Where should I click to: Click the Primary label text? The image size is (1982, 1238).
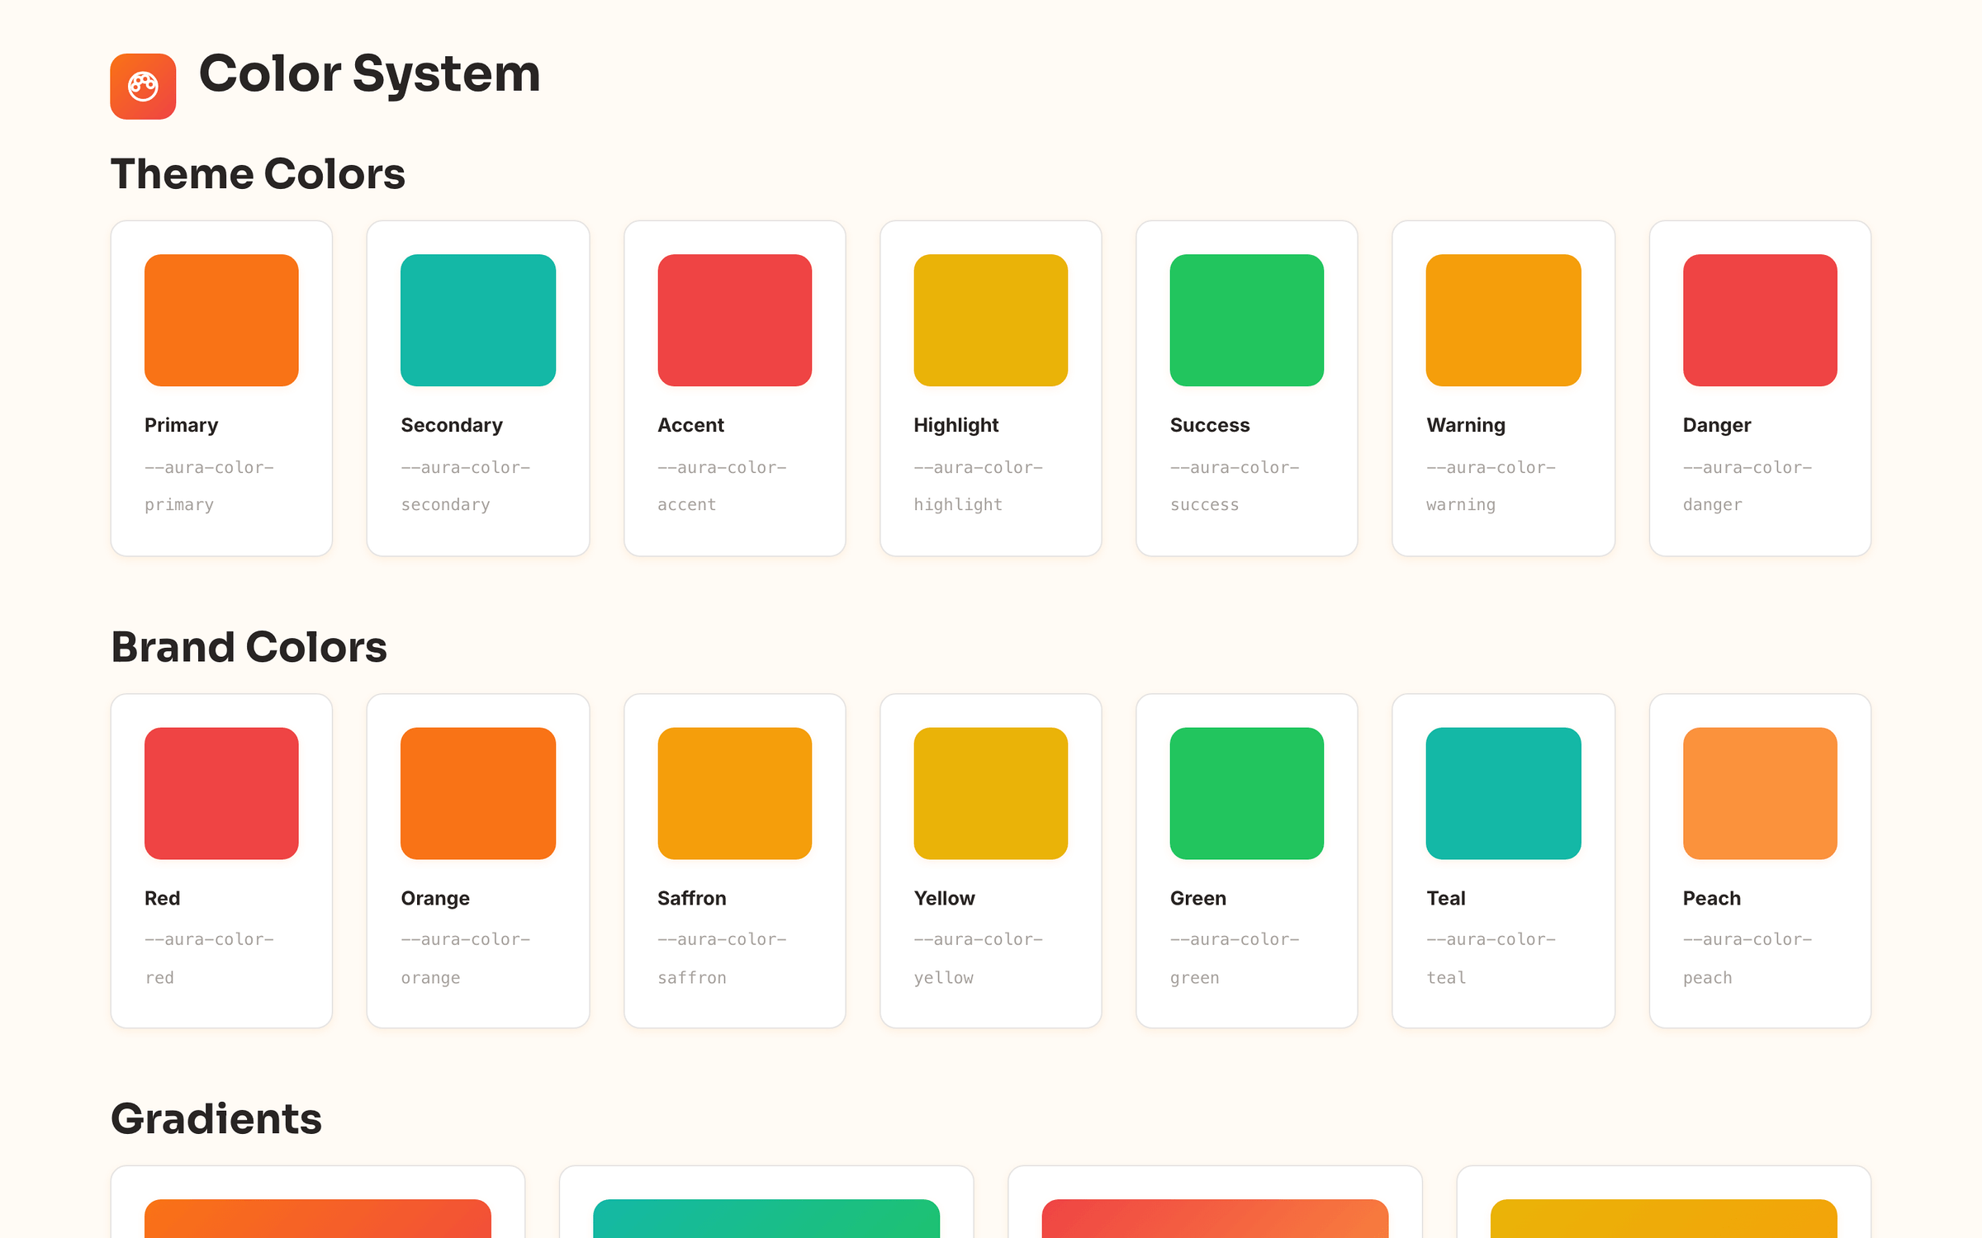181,425
